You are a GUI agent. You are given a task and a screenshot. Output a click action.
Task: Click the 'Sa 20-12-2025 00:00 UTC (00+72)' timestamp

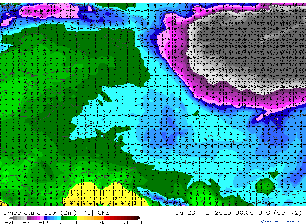[x=238, y=212]
